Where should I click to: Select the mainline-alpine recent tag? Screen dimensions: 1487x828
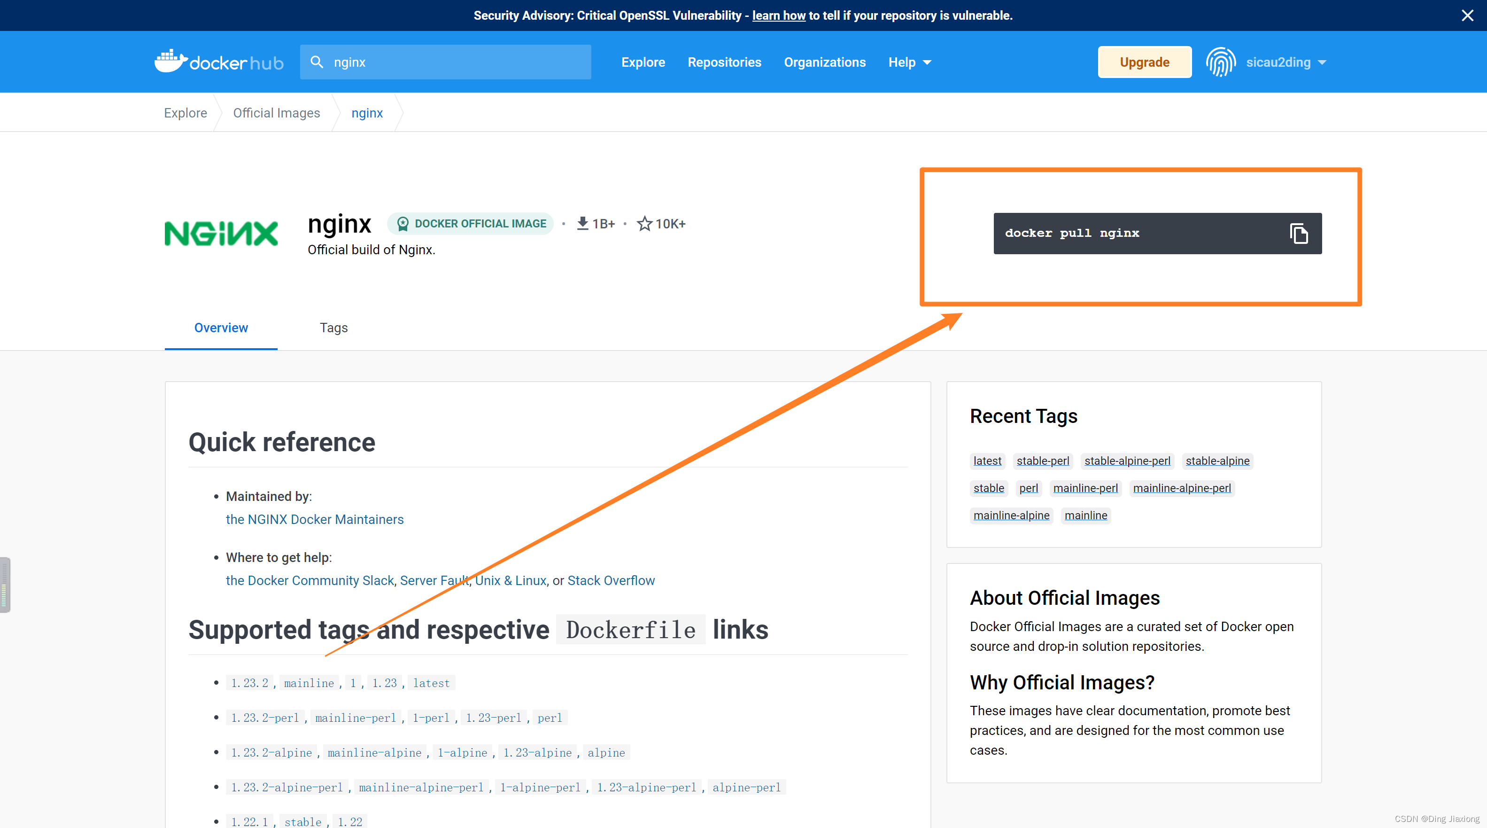click(1011, 515)
